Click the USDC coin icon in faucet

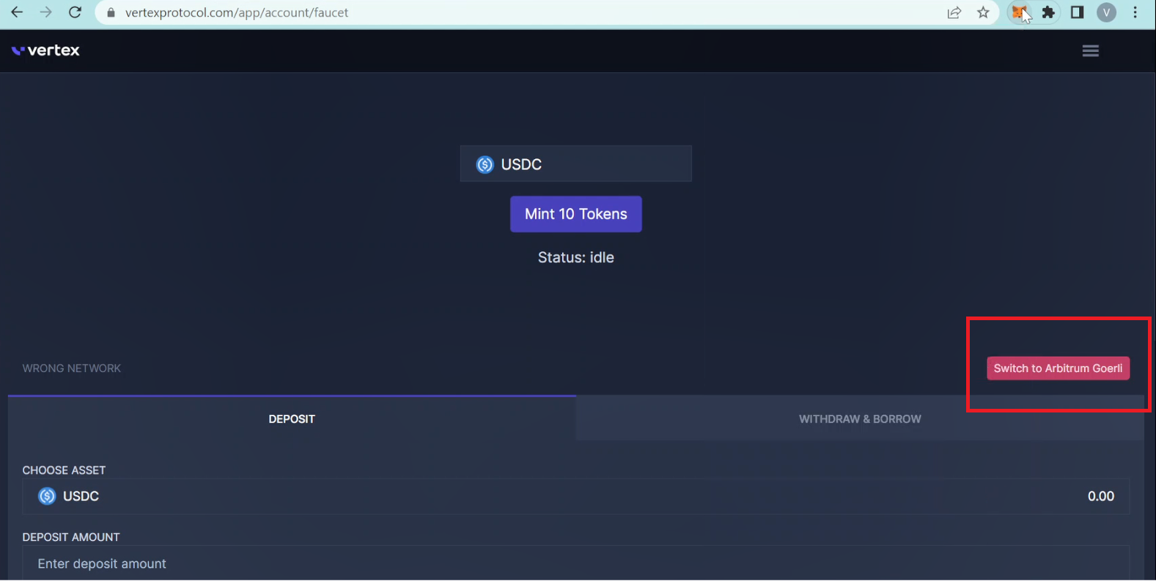(x=485, y=164)
